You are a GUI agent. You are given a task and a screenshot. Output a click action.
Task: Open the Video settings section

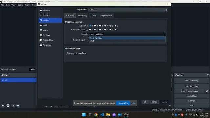(x=50, y=30)
